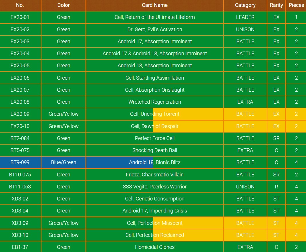The image size is (306, 252).
Task: Click UNISON in the EX20-02 row
Action: click(x=245, y=29)
